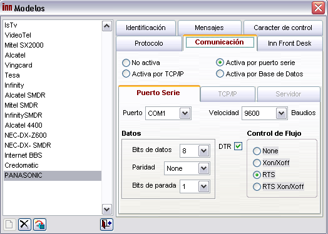328x234 pixels.
Task: Select Mitel SX2000 in the list
Action: [x=53, y=45]
